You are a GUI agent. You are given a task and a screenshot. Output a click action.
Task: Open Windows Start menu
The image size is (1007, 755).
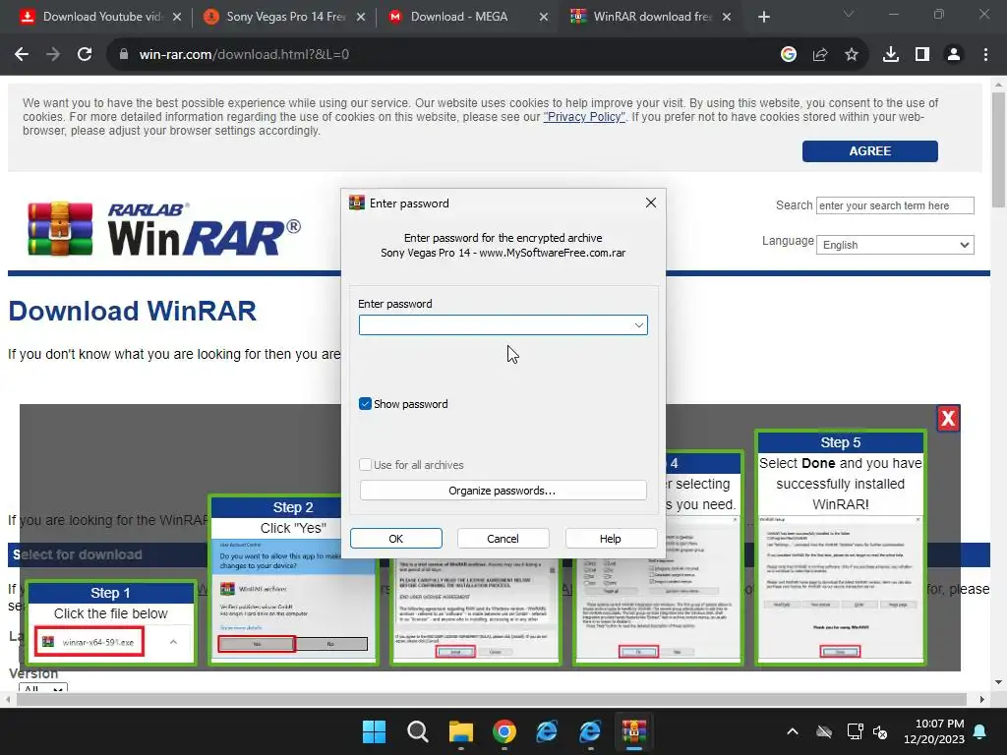(374, 731)
